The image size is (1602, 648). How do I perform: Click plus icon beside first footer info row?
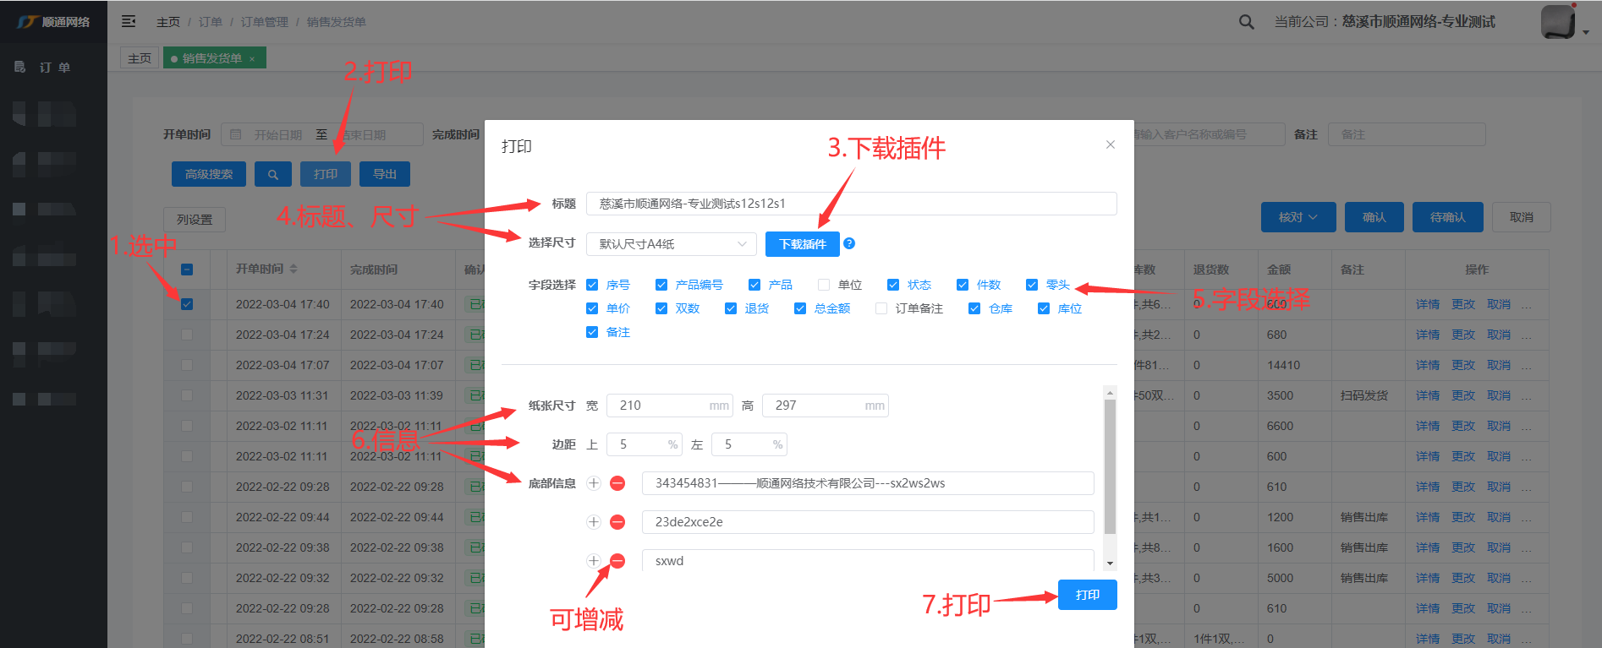(x=594, y=483)
